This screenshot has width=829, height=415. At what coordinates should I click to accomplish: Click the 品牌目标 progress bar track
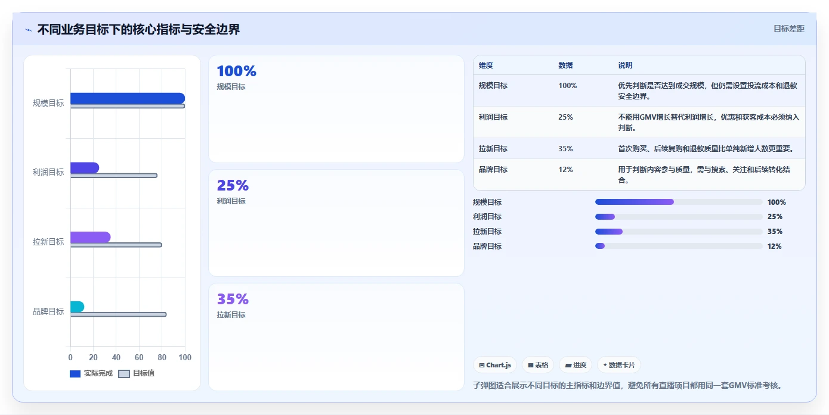679,246
